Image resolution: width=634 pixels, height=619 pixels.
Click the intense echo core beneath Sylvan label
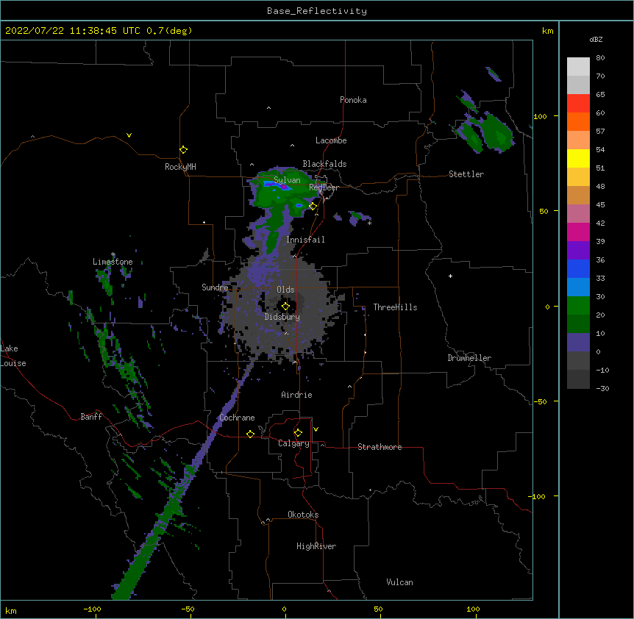(283, 187)
